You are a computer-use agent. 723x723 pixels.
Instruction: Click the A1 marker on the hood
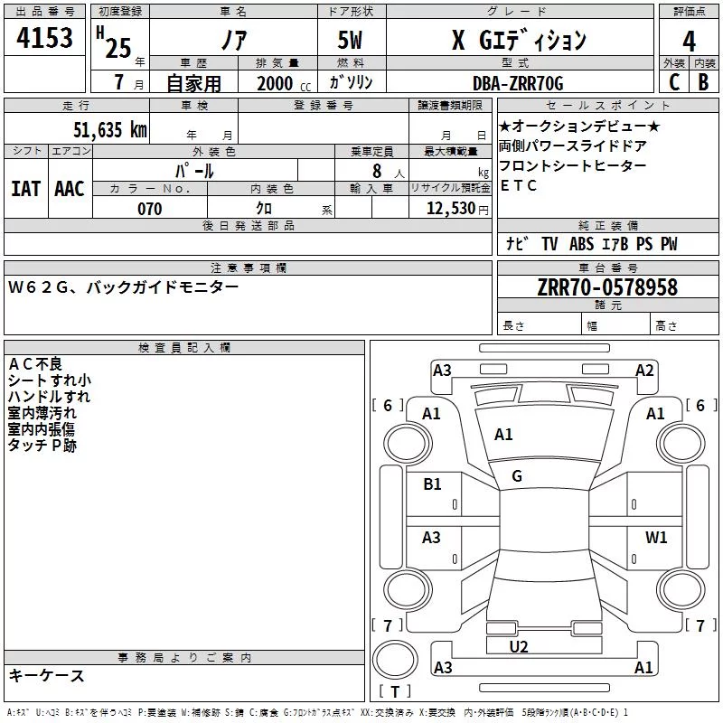click(503, 435)
